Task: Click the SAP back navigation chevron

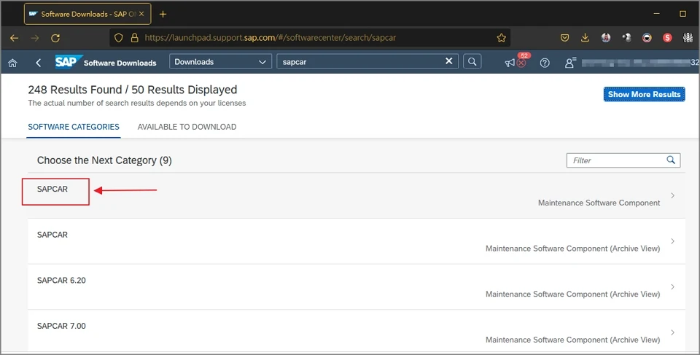Action: pos(39,63)
